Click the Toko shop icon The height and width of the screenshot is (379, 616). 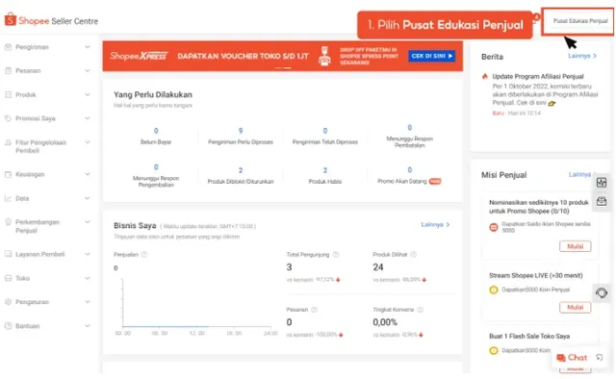click(x=8, y=278)
